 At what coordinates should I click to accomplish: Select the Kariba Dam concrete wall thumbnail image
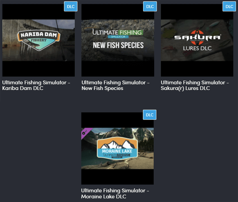(38, 40)
